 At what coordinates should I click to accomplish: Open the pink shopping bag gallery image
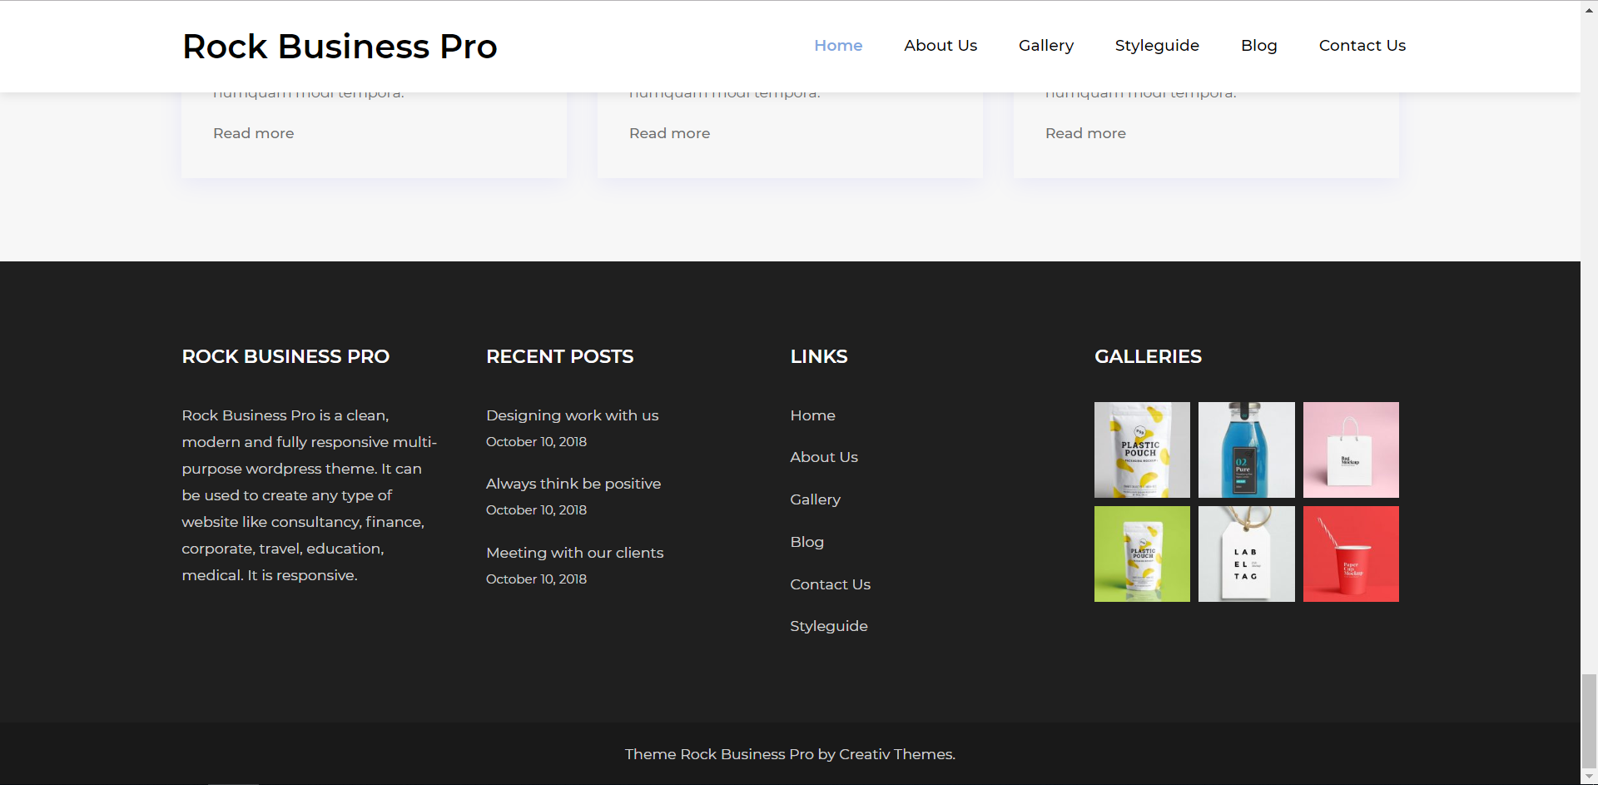click(1350, 450)
